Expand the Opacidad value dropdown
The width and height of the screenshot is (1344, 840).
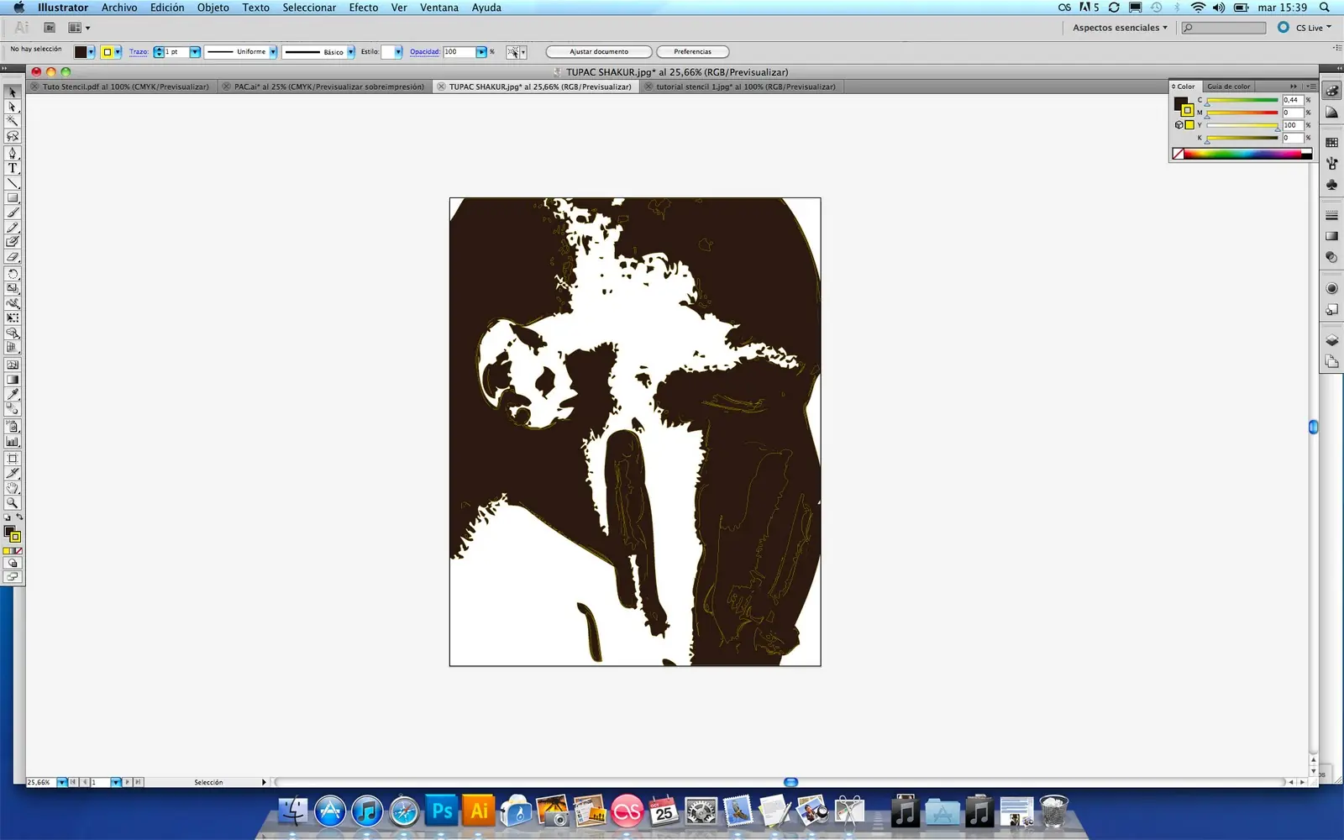481,52
